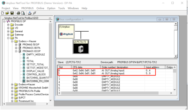The image size is (188, 110).
Task: Select the EMPTY_MODULE module in tree
Action: tap(36, 54)
